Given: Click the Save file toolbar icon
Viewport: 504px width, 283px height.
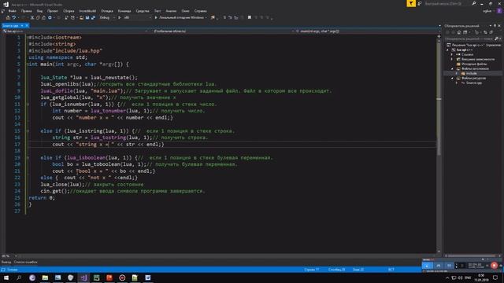Looking at the screenshot, I should [x=87, y=17].
